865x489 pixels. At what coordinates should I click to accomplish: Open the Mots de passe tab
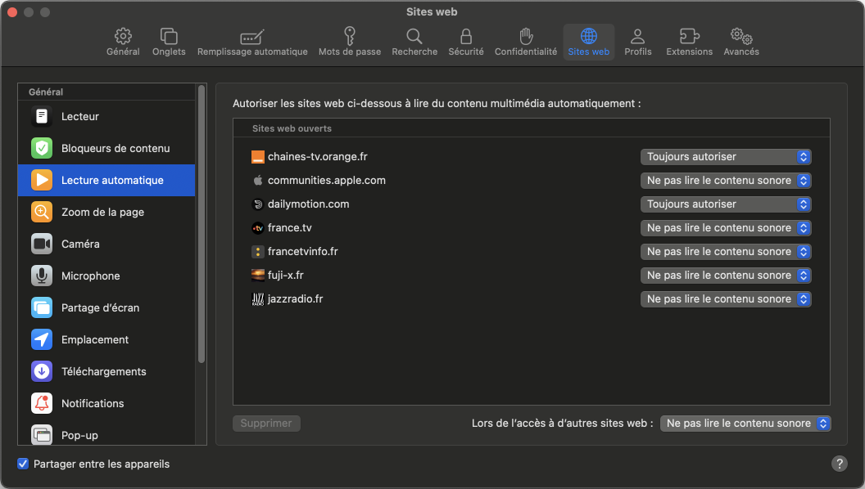point(350,42)
